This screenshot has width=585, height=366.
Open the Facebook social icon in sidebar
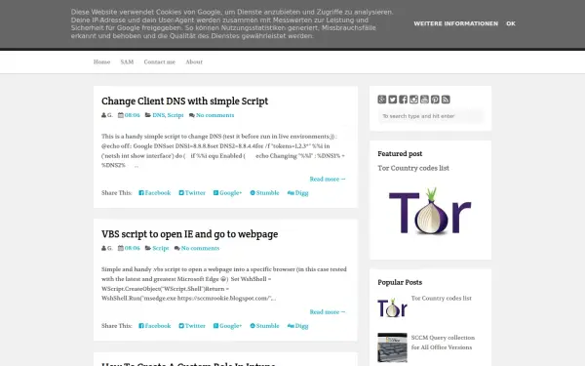tap(404, 100)
